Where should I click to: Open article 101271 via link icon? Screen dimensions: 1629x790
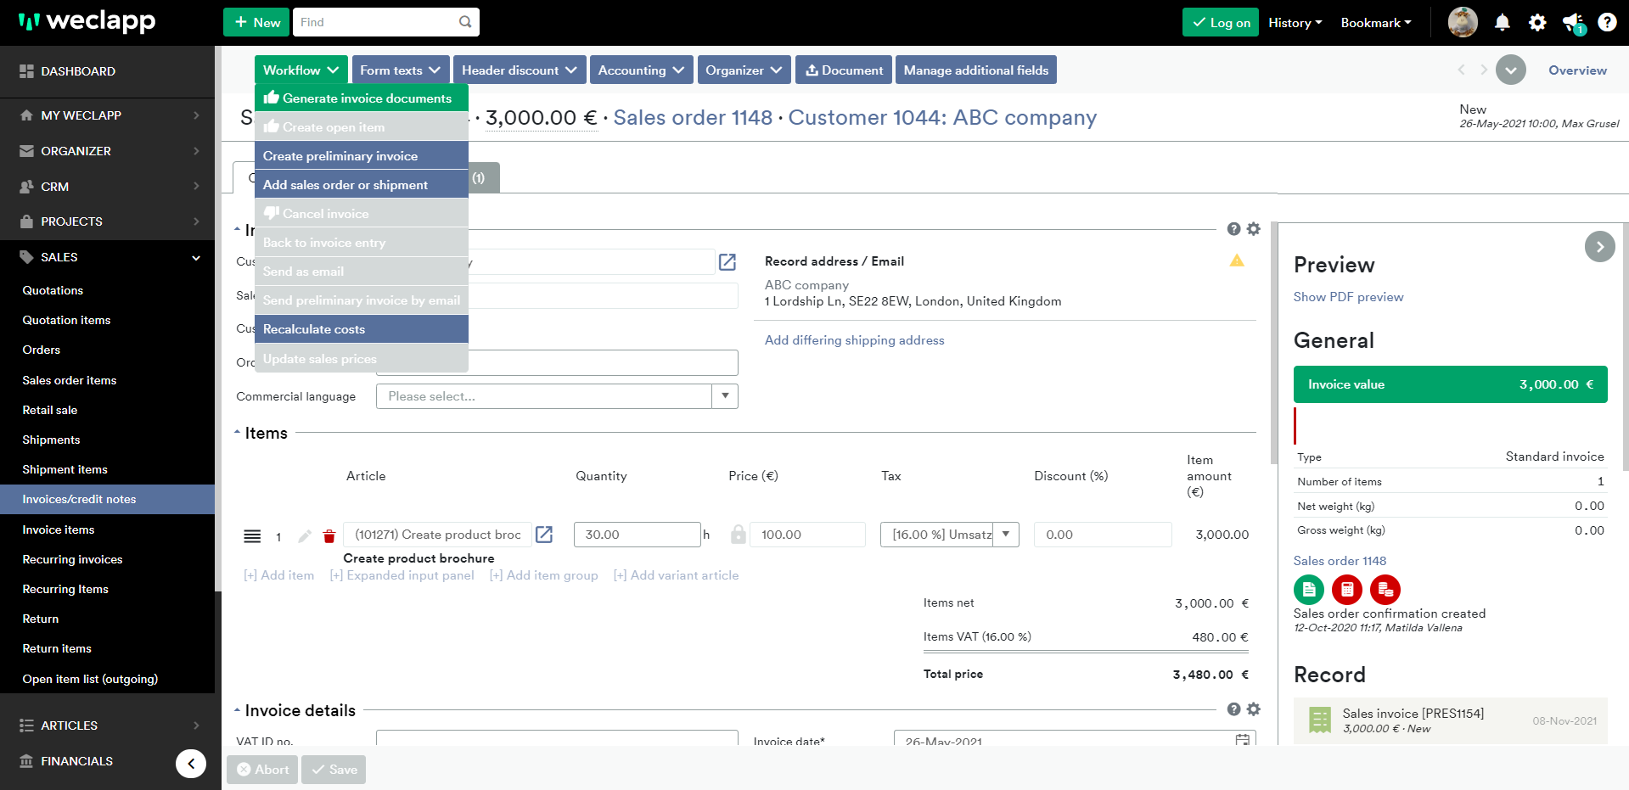coord(544,535)
